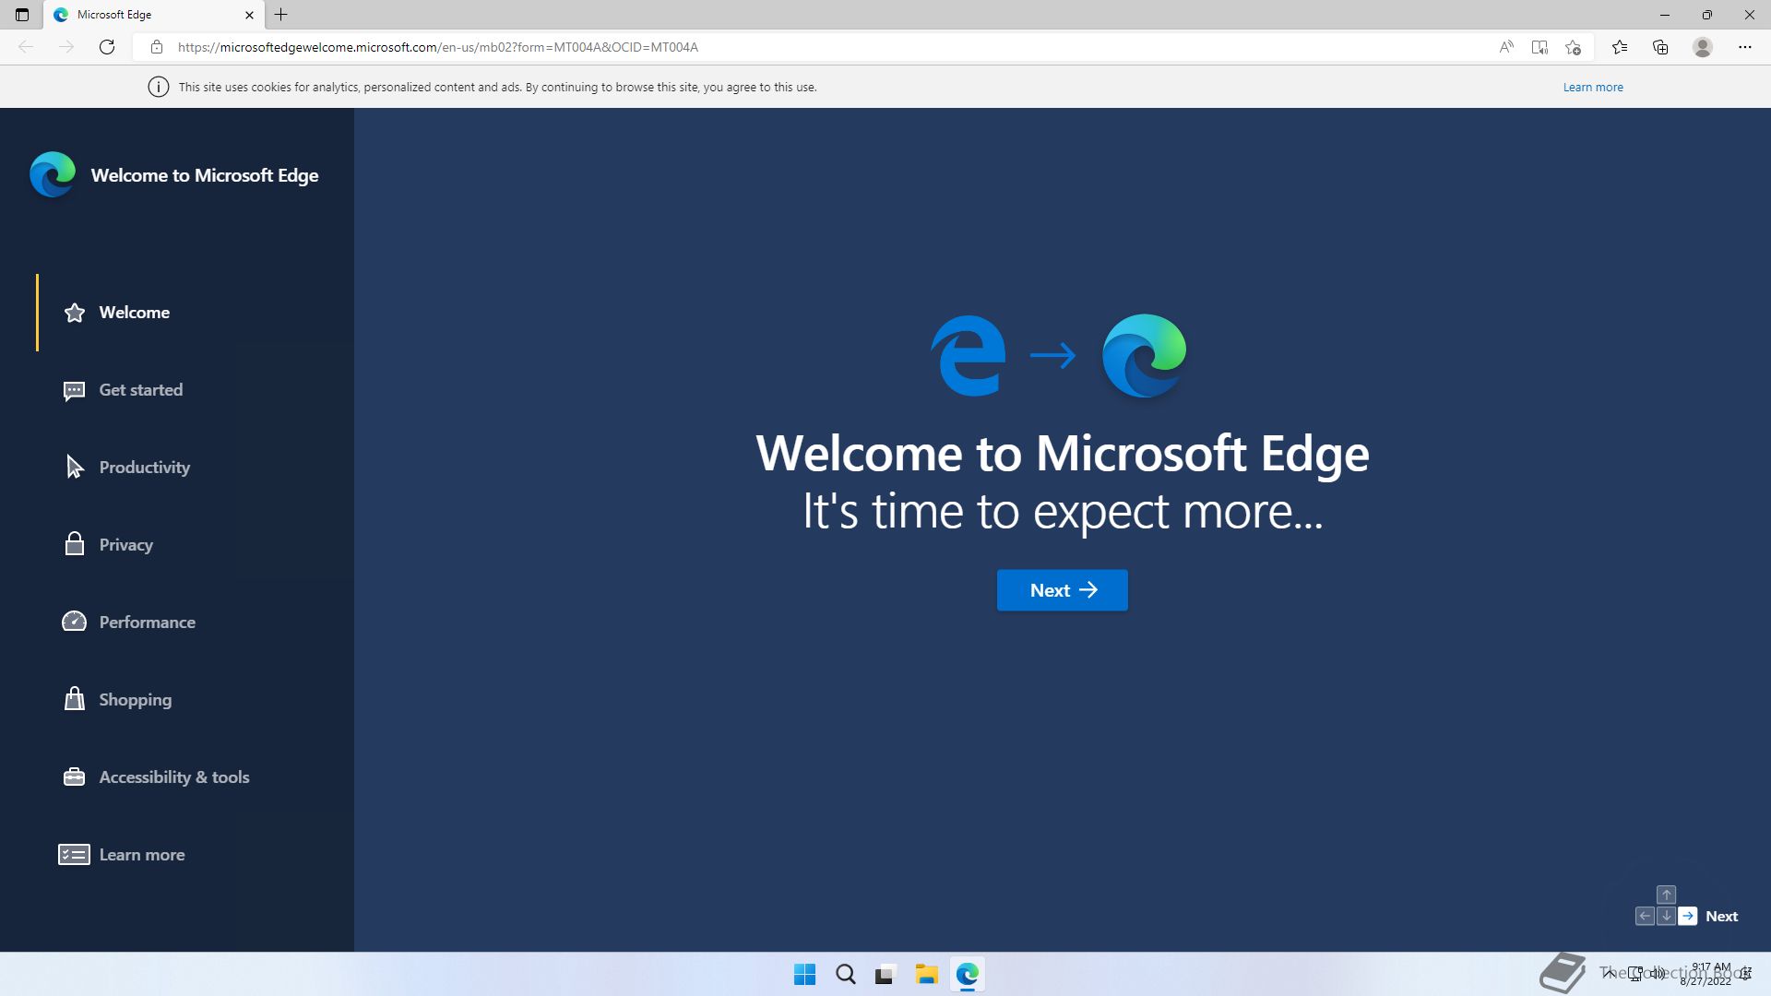1771x996 pixels.
Task: Select Productivity in sidebar
Action: point(144,468)
